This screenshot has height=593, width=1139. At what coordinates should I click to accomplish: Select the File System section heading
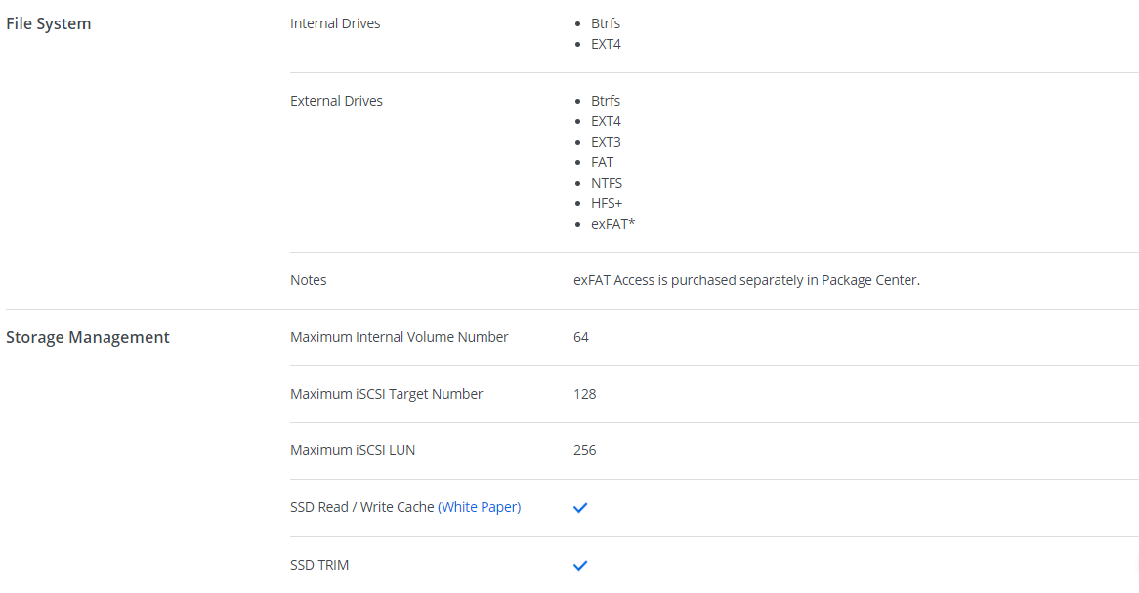49,23
